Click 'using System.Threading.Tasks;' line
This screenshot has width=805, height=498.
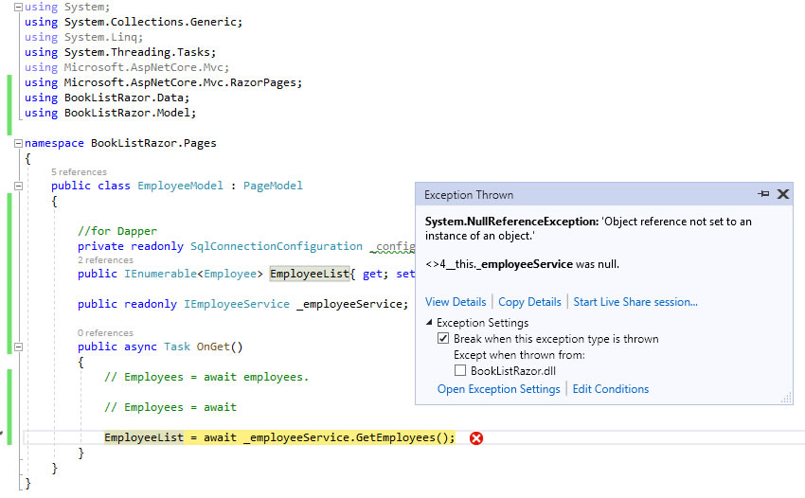[x=120, y=52]
